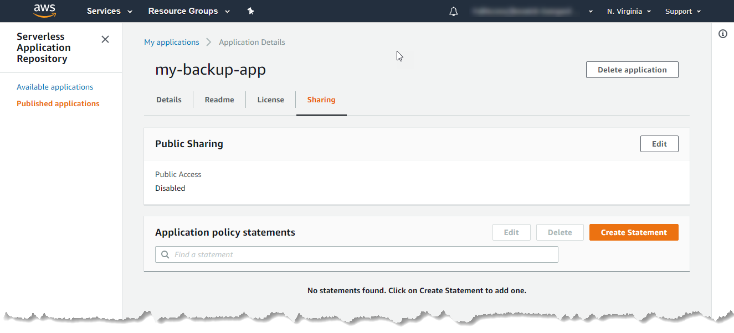
Task: Select the Sharing tab
Action: 321,100
